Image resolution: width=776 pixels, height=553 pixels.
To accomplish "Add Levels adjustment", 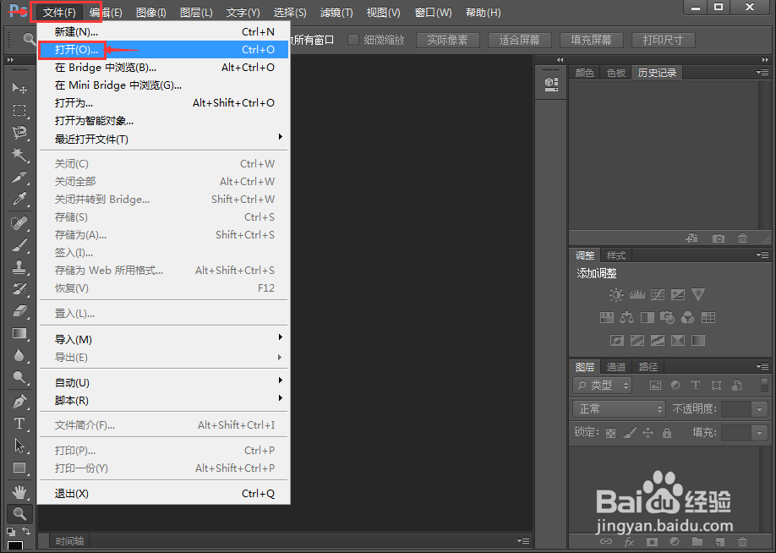I will pyautogui.click(x=637, y=295).
